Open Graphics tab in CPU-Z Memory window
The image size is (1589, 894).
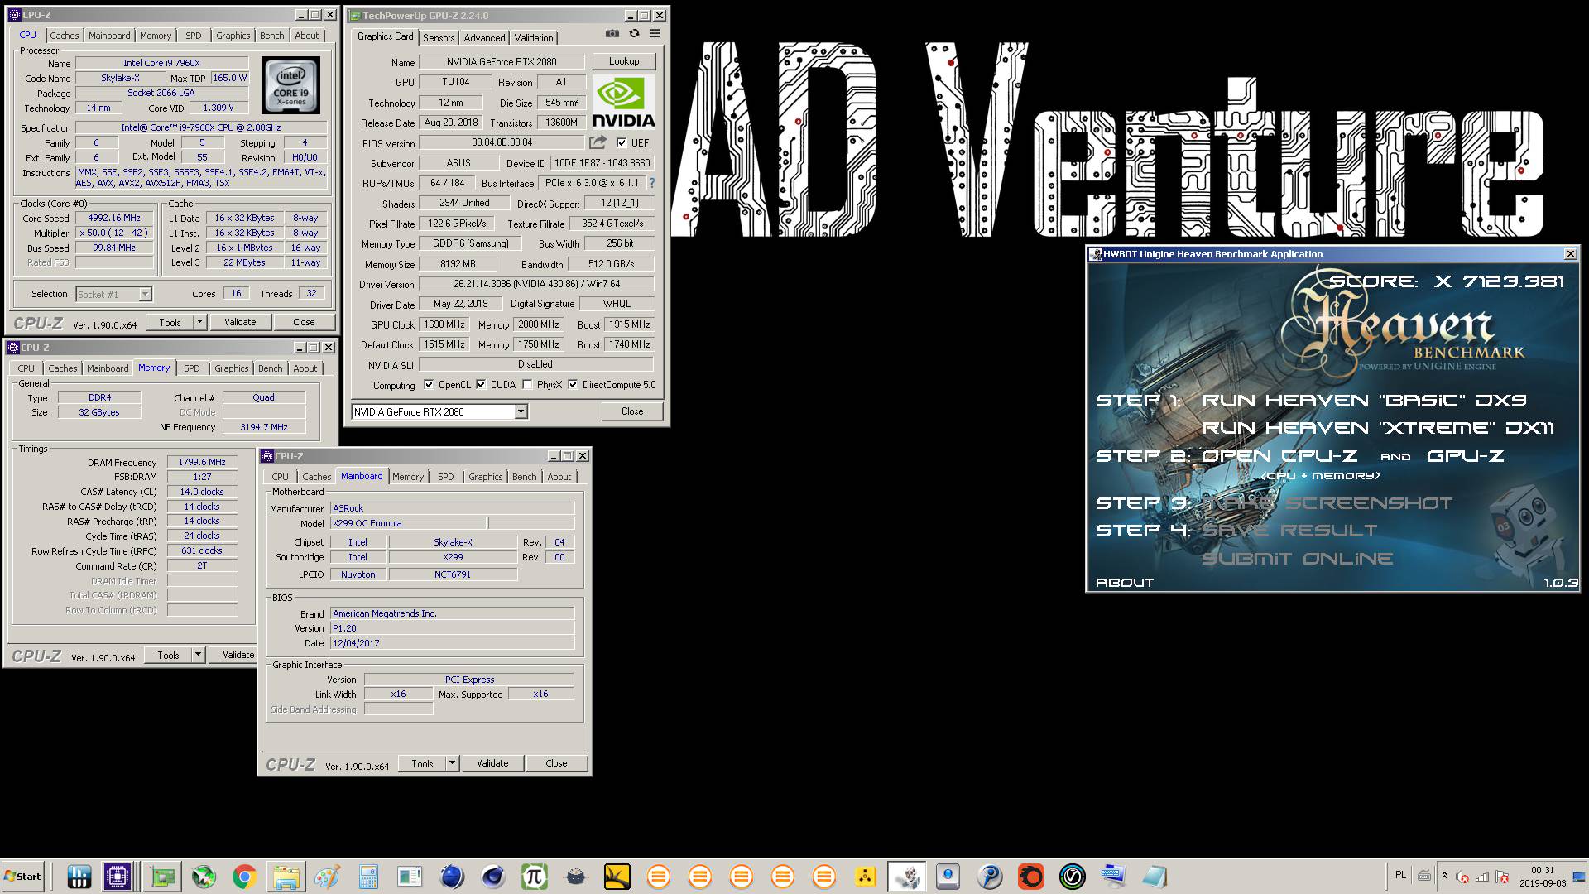(x=232, y=368)
